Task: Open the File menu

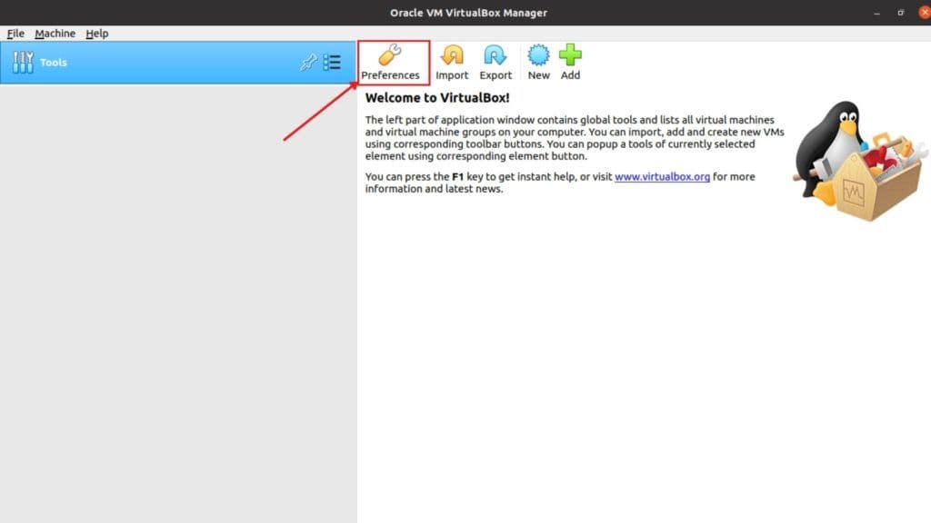Action: [x=15, y=34]
